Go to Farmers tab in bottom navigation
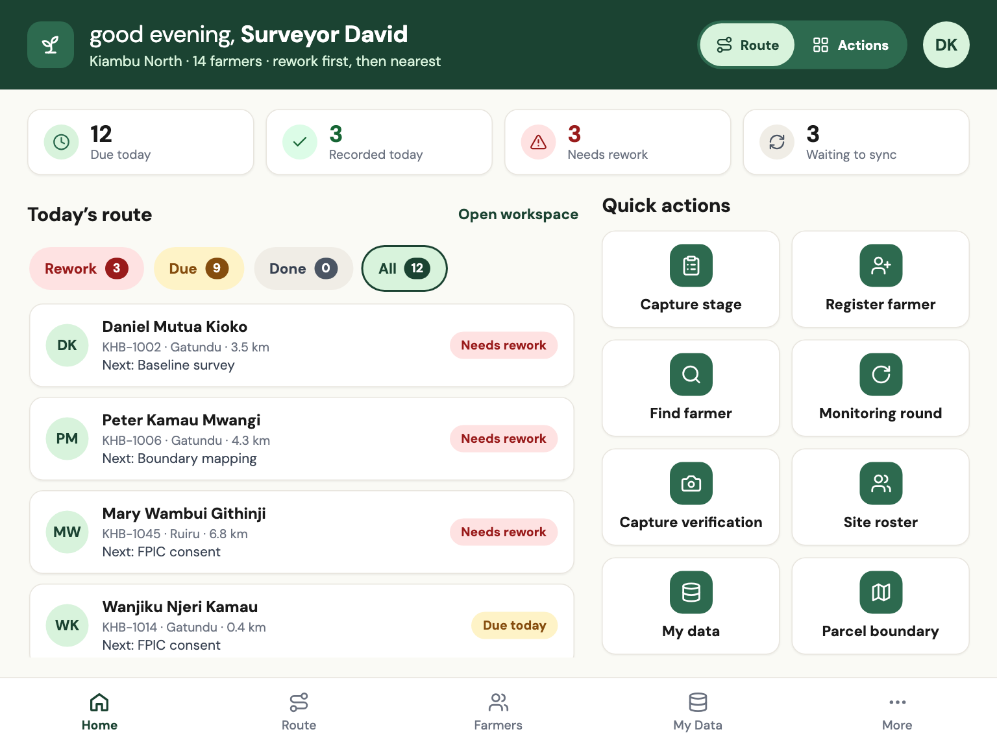Screen dimensions: 997x747 [x=498, y=711]
